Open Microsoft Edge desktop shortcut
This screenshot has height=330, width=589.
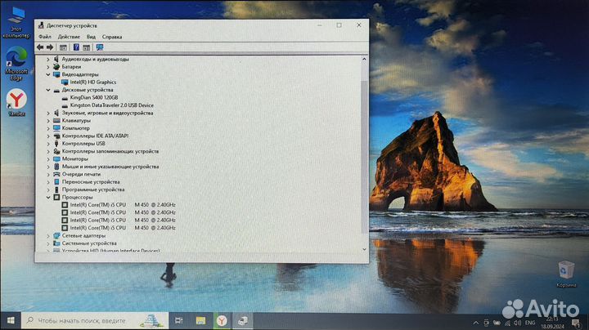click(16, 63)
